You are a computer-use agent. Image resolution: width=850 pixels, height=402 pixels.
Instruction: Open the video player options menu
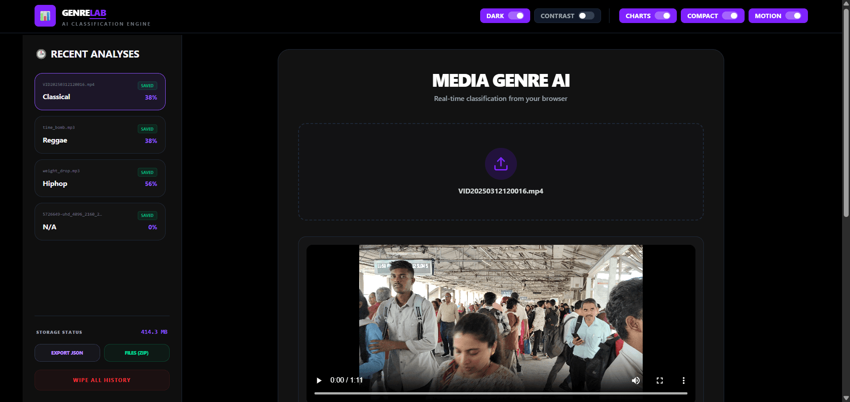683,380
